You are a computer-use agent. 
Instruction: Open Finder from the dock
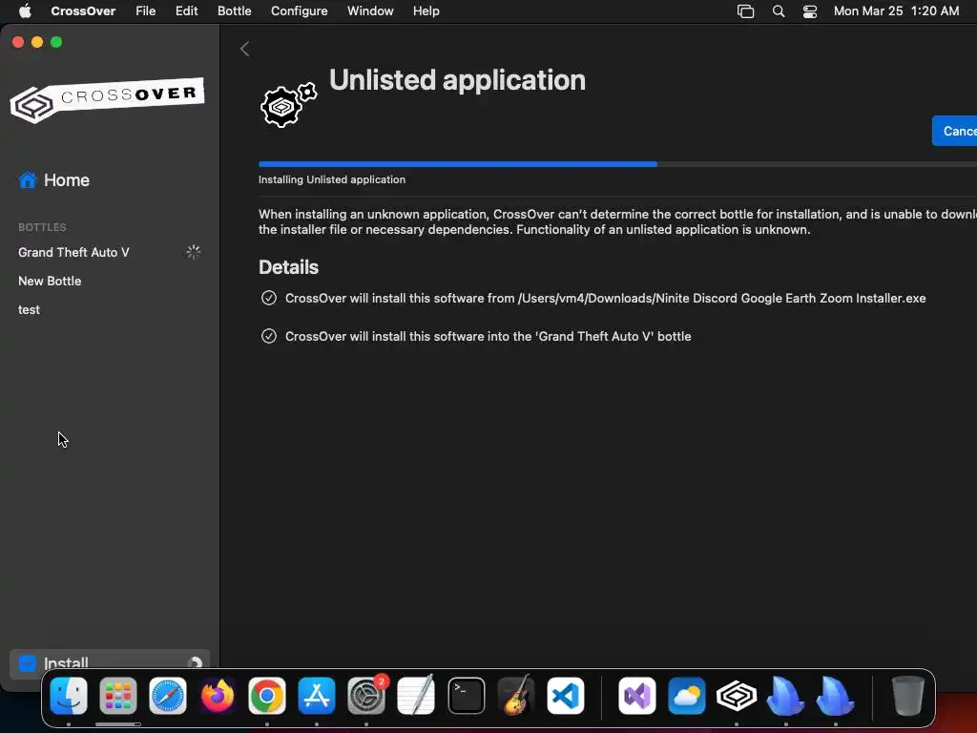coord(69,696)
